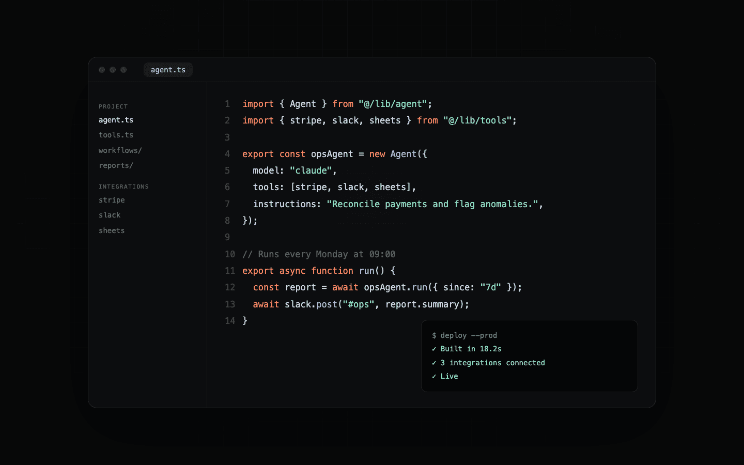Expand the workflows/ folder
Screen dimensions: 744x465
pyautogui.click(x=120, y=150)
